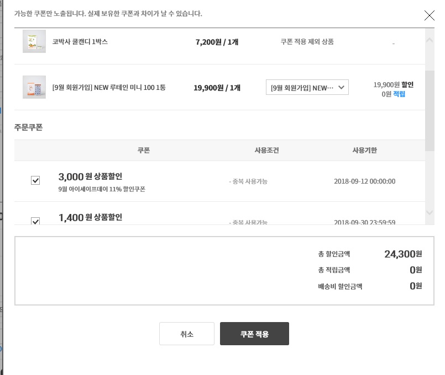
Task: Click the product list scrollbar thumb
Action: [430, 110]
